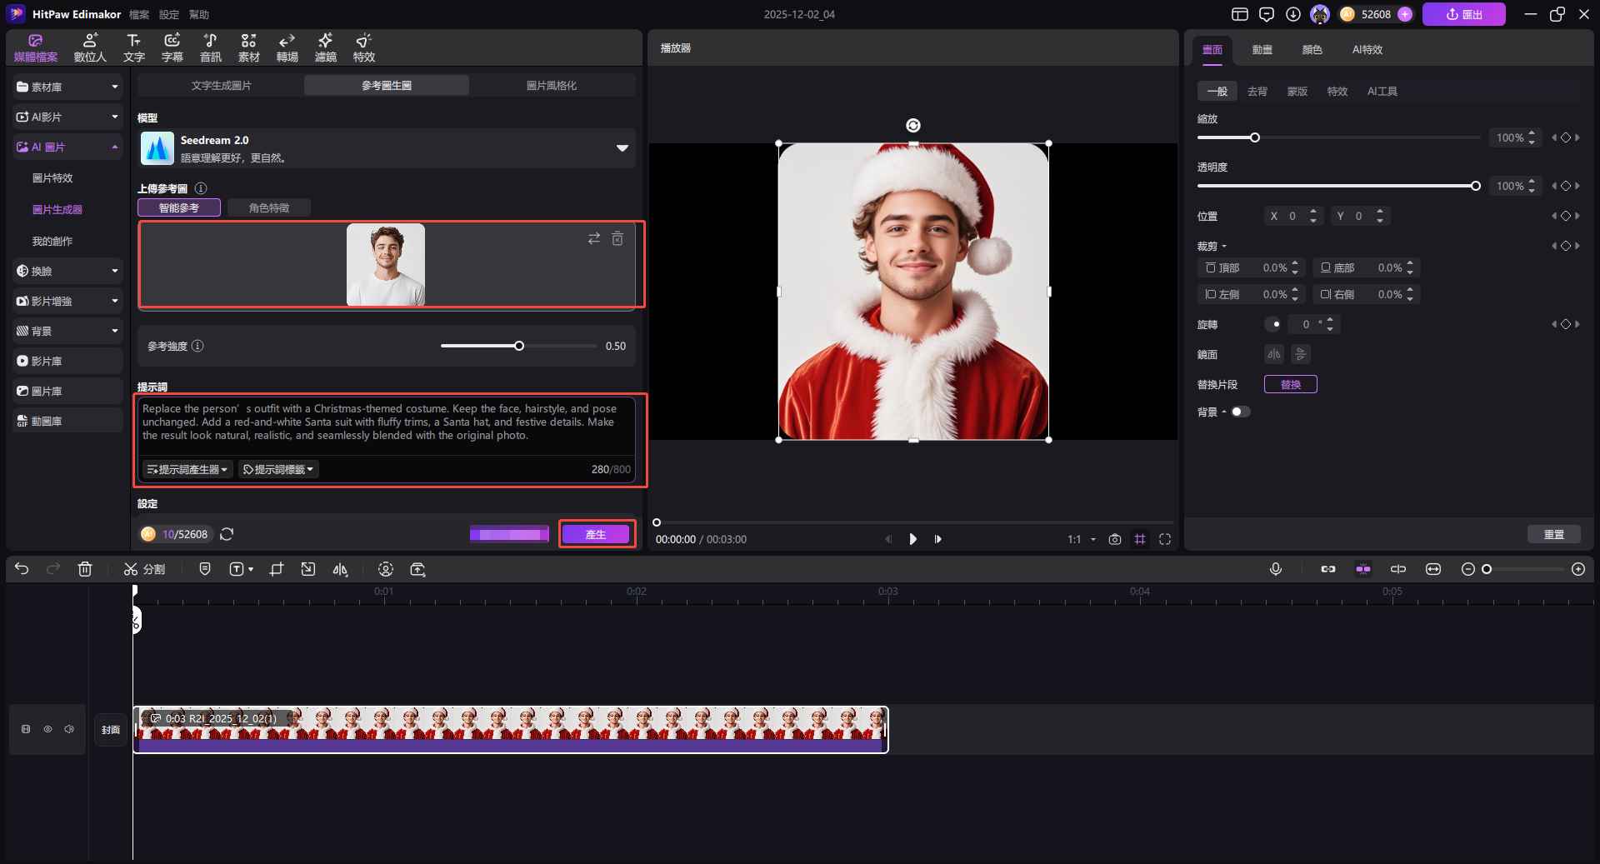The height and width of the screenshot is (864, 1600).
Task: Click the Split scissors tool
Action: (x=144, y=569)
